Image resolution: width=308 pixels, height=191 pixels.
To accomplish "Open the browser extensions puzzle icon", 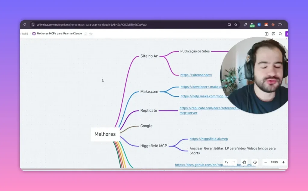I will pos(280,25).
